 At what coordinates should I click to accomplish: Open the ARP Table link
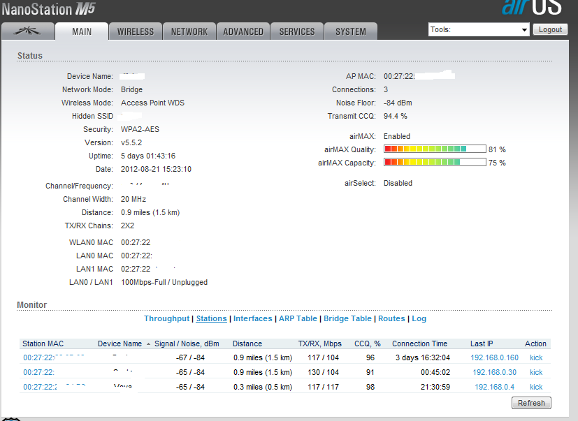pos(298,318)
